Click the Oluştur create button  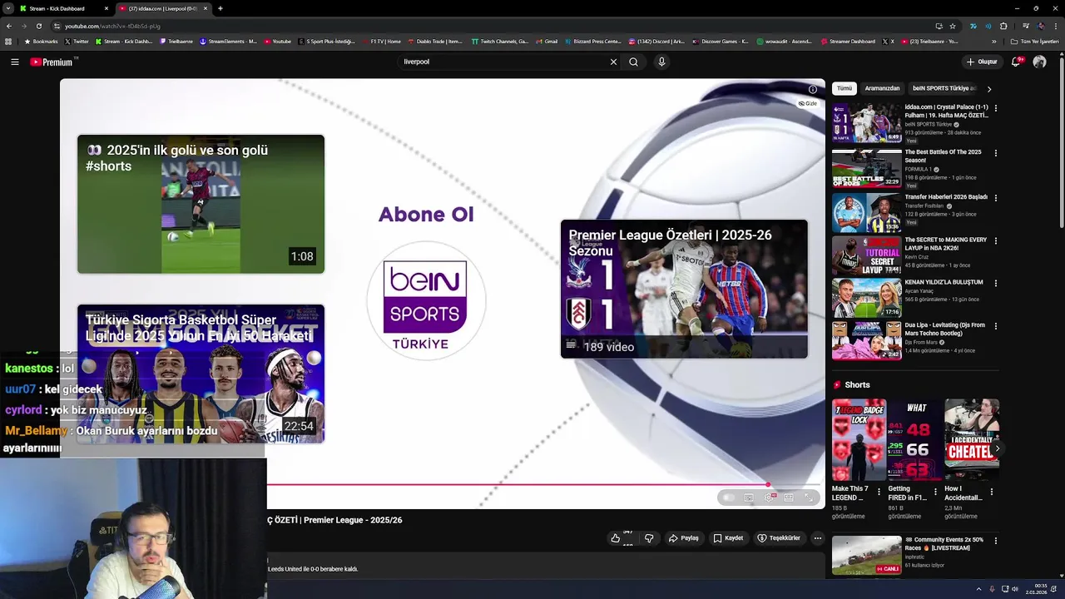(x=981, y=62)
